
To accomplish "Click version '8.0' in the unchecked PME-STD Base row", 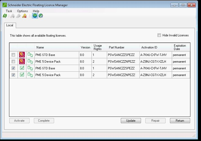I will click(82, 55).
